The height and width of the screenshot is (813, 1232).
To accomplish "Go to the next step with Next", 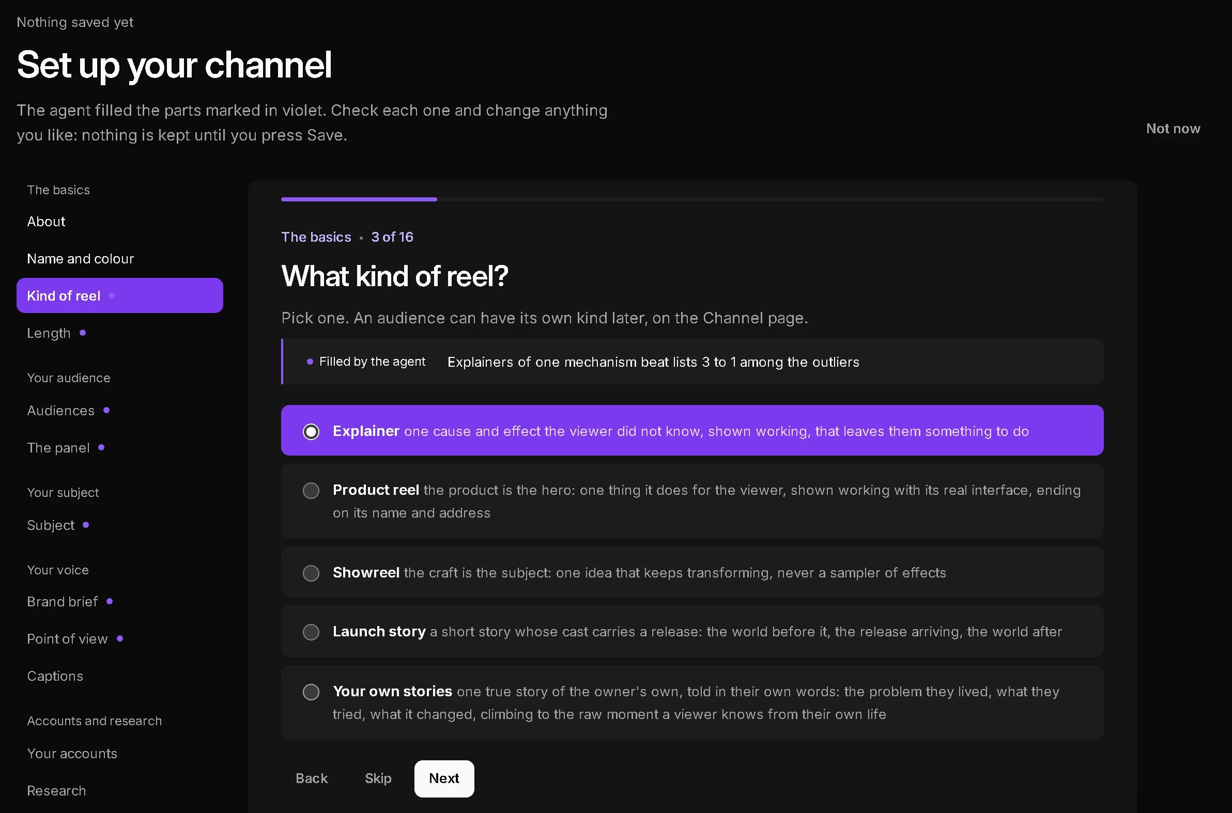I will point(444,778).
